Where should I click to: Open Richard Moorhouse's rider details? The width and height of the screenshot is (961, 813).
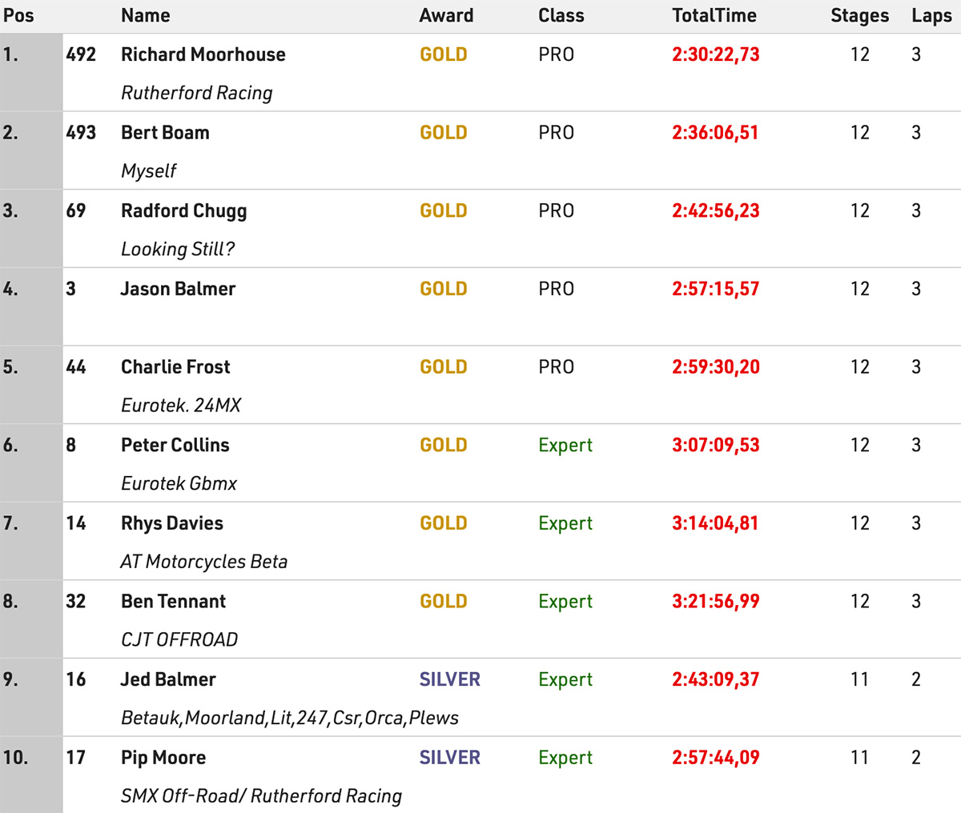click(203, 54)
